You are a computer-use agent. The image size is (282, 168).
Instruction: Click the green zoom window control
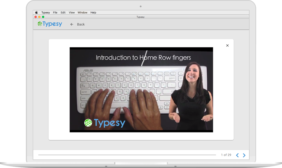coord(43,17)
